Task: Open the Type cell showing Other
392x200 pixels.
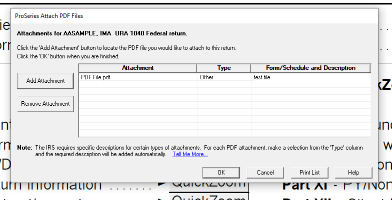Action: (223, 77)
